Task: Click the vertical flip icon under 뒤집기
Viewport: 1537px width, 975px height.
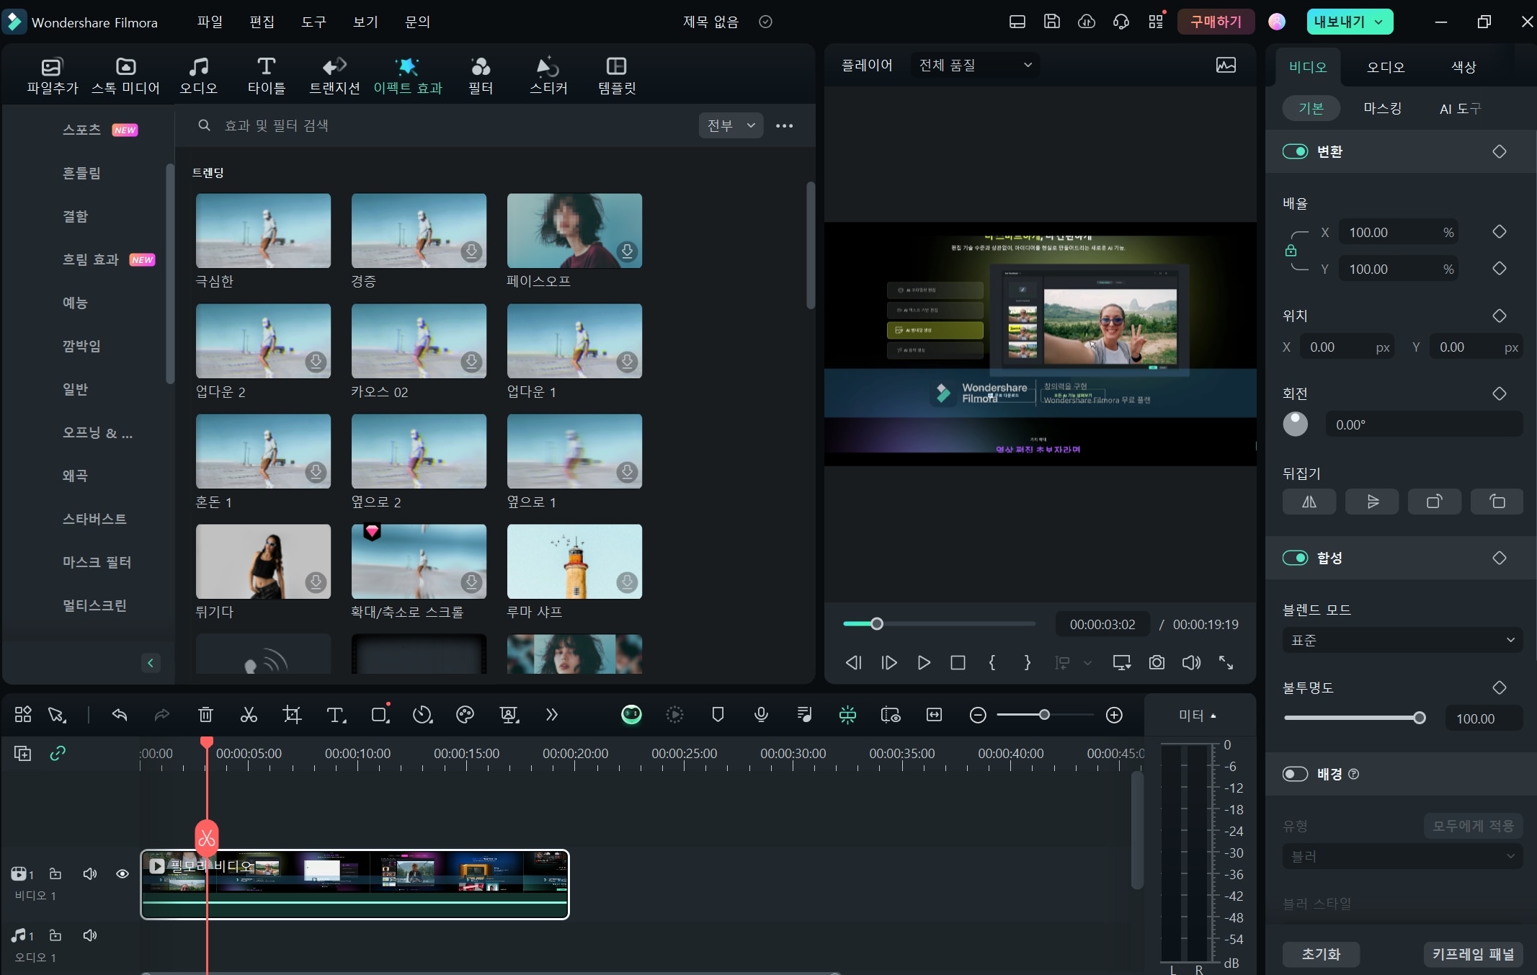Action: tap(1372, 502)
